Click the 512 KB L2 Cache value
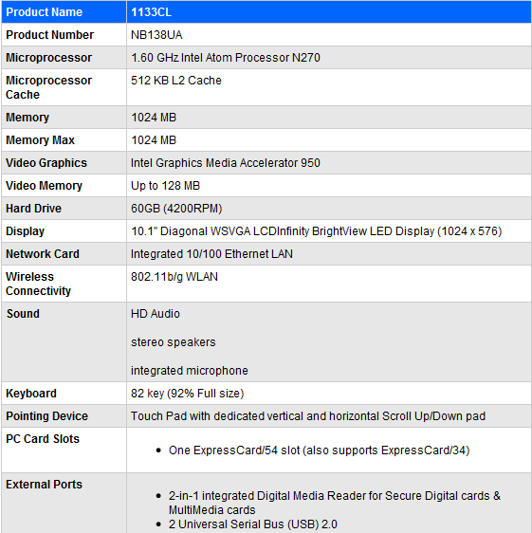 (x=176, y=81)
